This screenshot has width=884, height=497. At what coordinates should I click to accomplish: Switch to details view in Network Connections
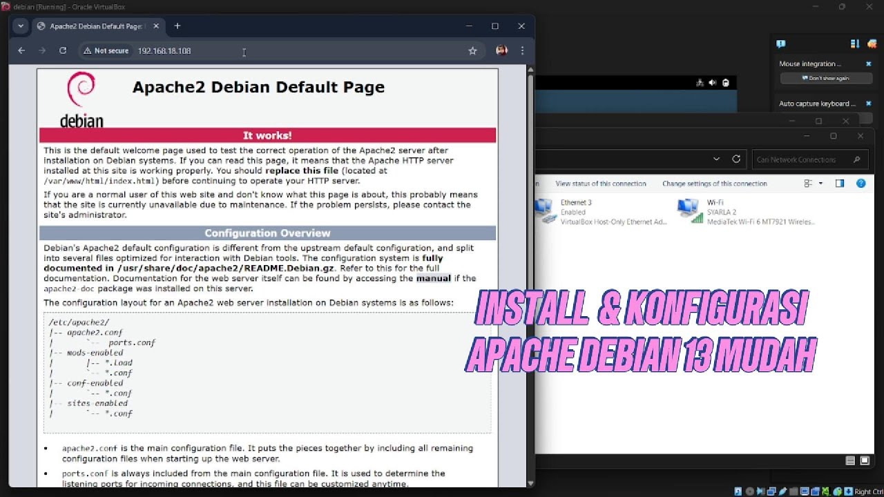click(850, 461)
